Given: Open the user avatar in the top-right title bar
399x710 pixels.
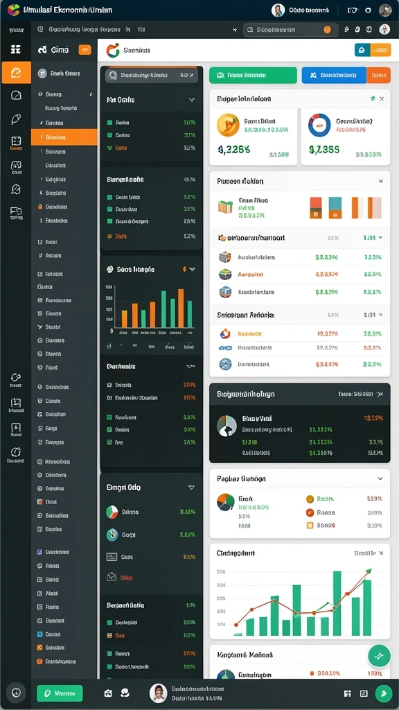Looking at the screenshot, I should pyautogui.click(x=385, y=10).
